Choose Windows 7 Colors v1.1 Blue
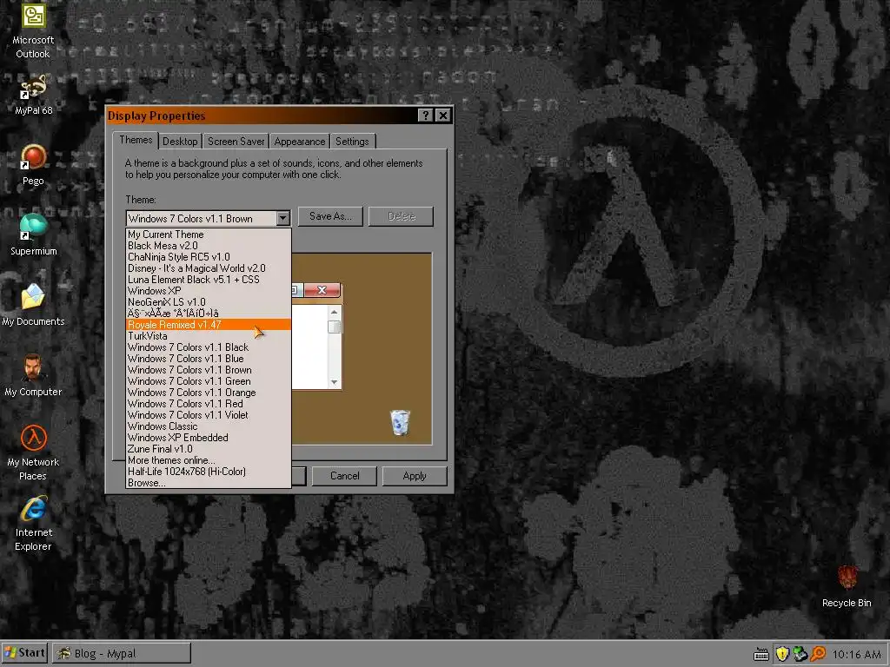The width and height of the screenshot is (890, 667). [209, 359]
